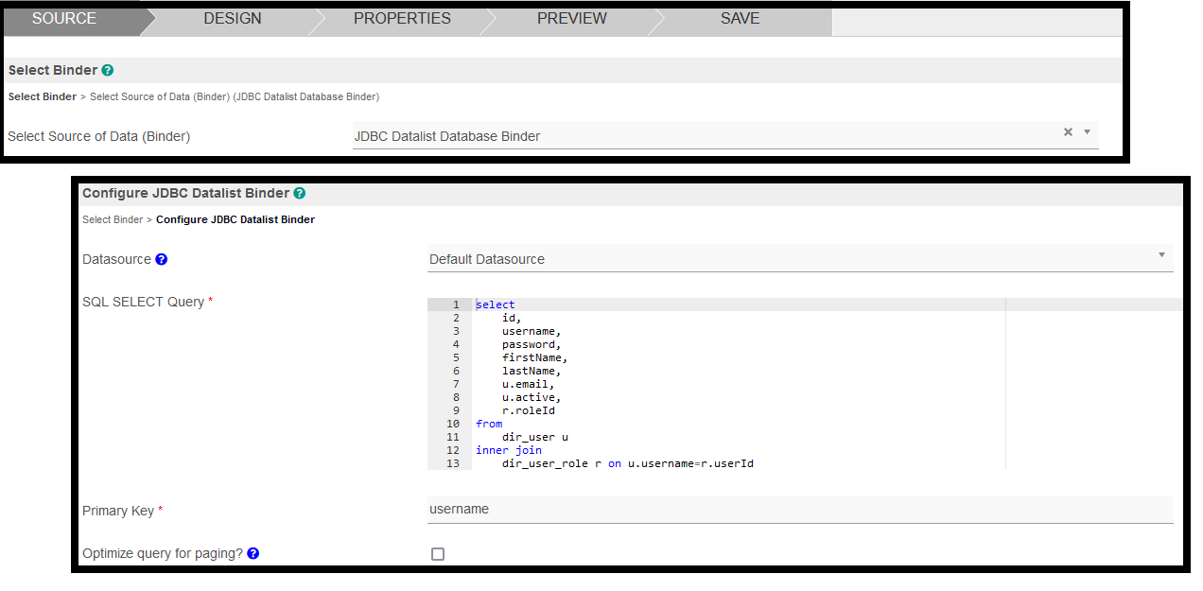Click the 'inner join' line in SQL query
Image resolution: width=1203 pixels, height=591 pixels.
[509, 450]
